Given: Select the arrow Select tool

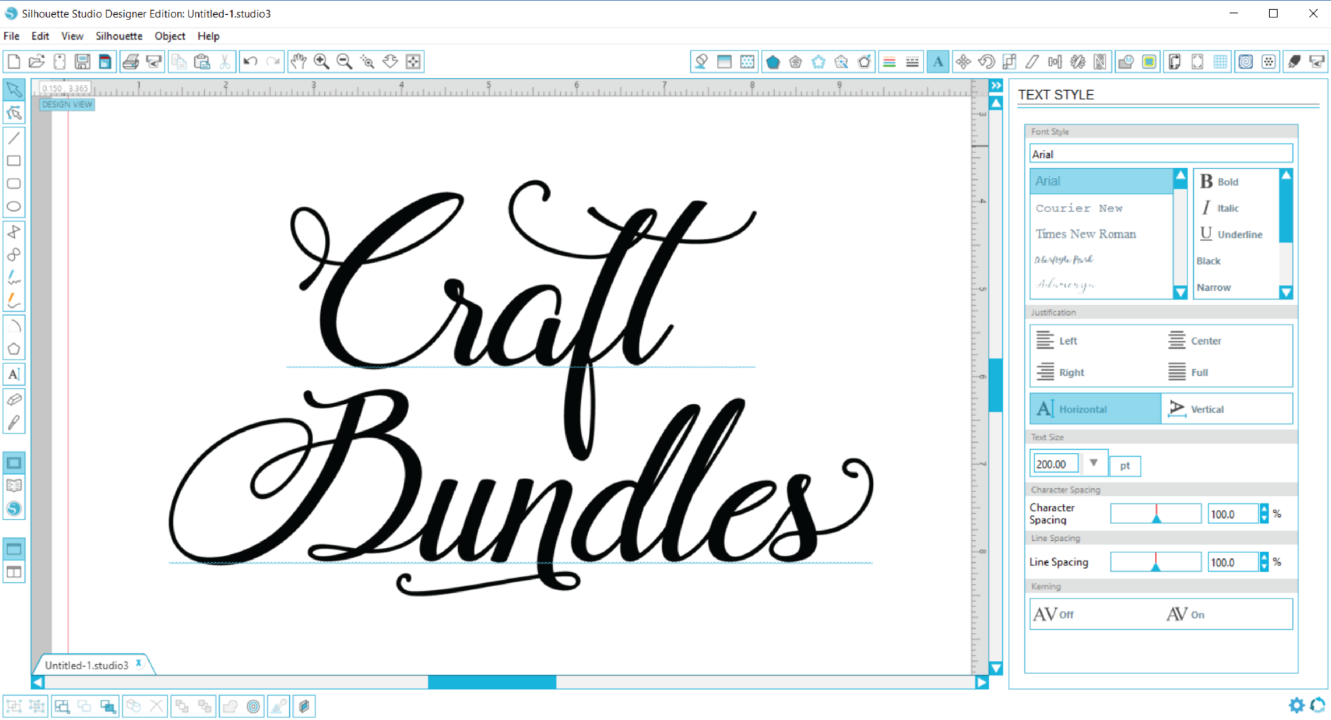Looking at the screenshot, I should click(x=14, y=90).
